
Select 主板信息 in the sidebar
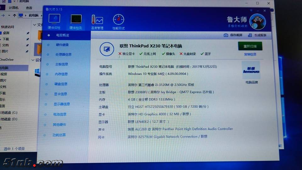pyautogui.click(x=61, y=64)
